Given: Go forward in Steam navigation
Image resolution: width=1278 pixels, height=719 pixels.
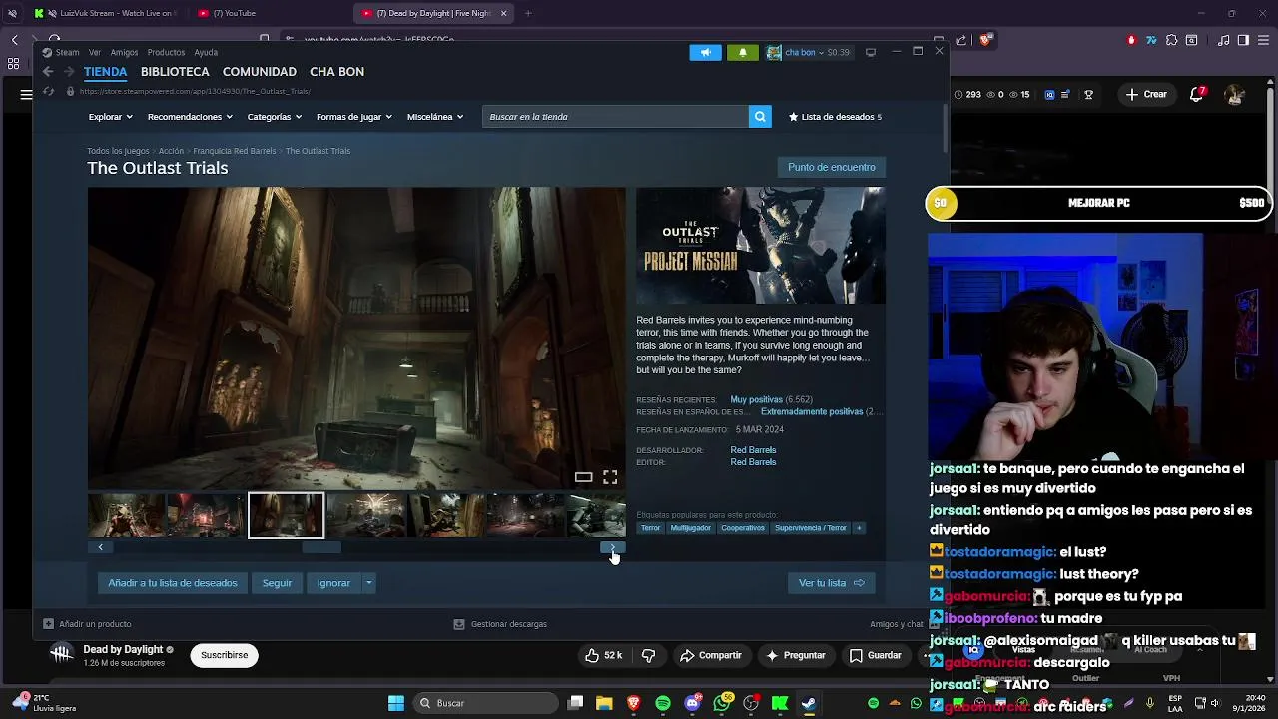Looking at the screenshot, I should click(69, 72).
